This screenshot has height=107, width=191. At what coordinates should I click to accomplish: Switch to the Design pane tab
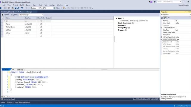coord(6,70)
